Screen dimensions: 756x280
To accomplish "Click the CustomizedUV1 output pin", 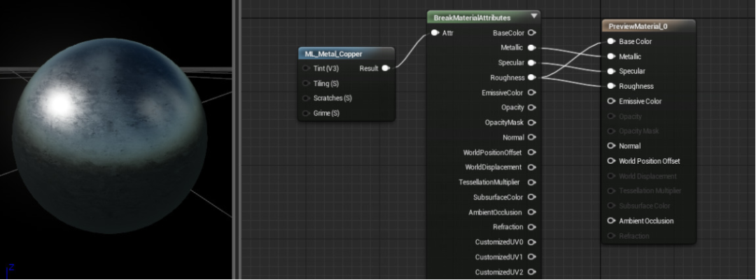I will (x=531, y=257).
